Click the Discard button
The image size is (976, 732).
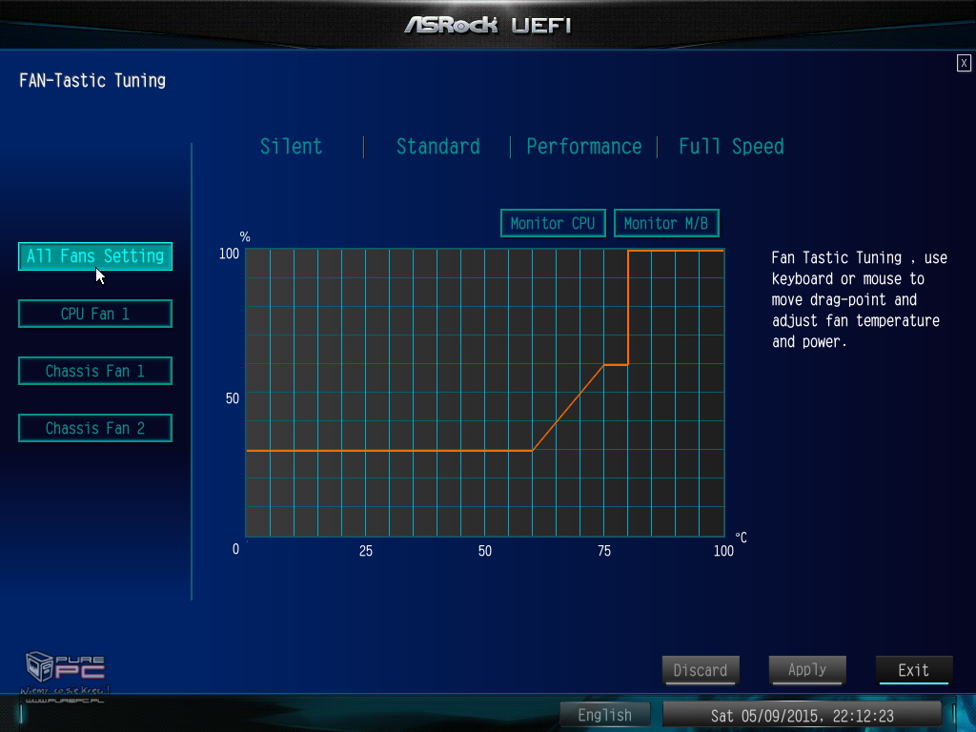click(x=701, y=670)
